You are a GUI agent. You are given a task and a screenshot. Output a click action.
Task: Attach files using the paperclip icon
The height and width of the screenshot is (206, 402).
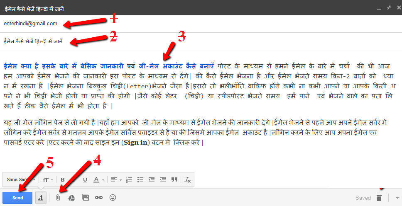59,198
